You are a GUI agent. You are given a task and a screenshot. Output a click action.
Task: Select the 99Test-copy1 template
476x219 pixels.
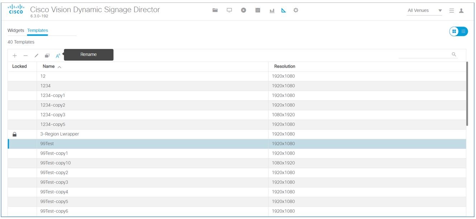237,154
